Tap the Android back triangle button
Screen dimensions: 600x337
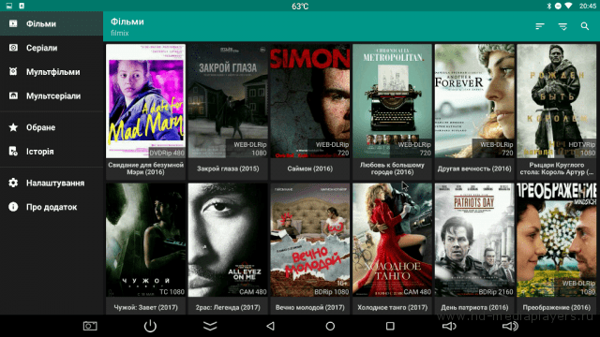[x=270, y=326]
